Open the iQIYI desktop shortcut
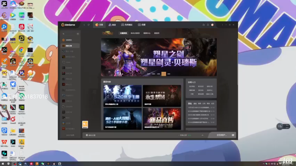The height and width of the screenshot is (166, 296). pos(21,16)
